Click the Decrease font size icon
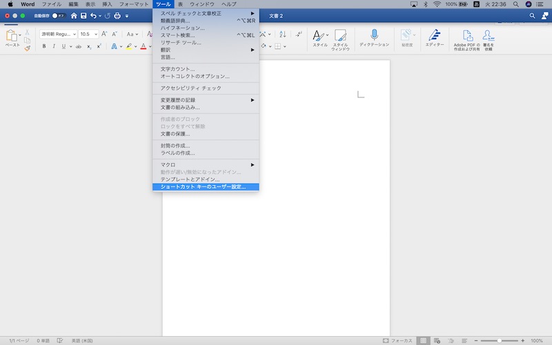 115,34
